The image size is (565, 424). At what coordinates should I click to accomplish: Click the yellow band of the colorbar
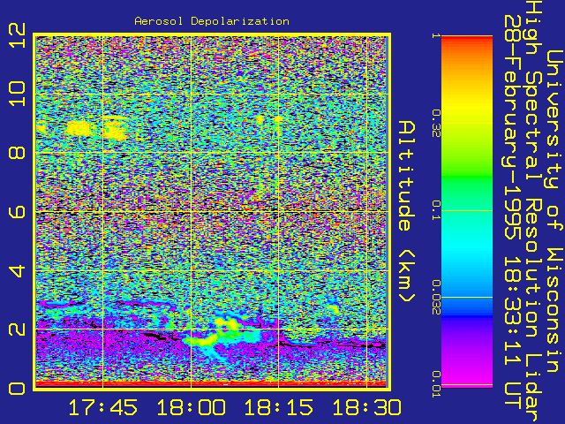click(x=467, y=108)
